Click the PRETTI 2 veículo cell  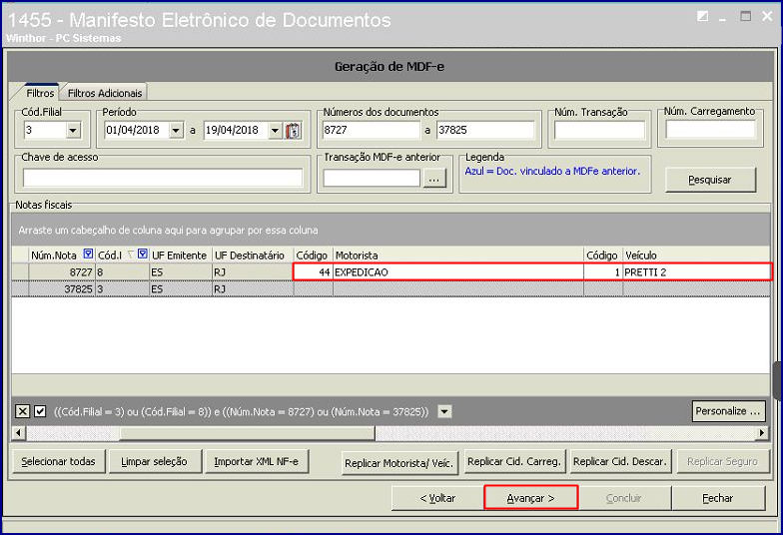click(696, 271)
